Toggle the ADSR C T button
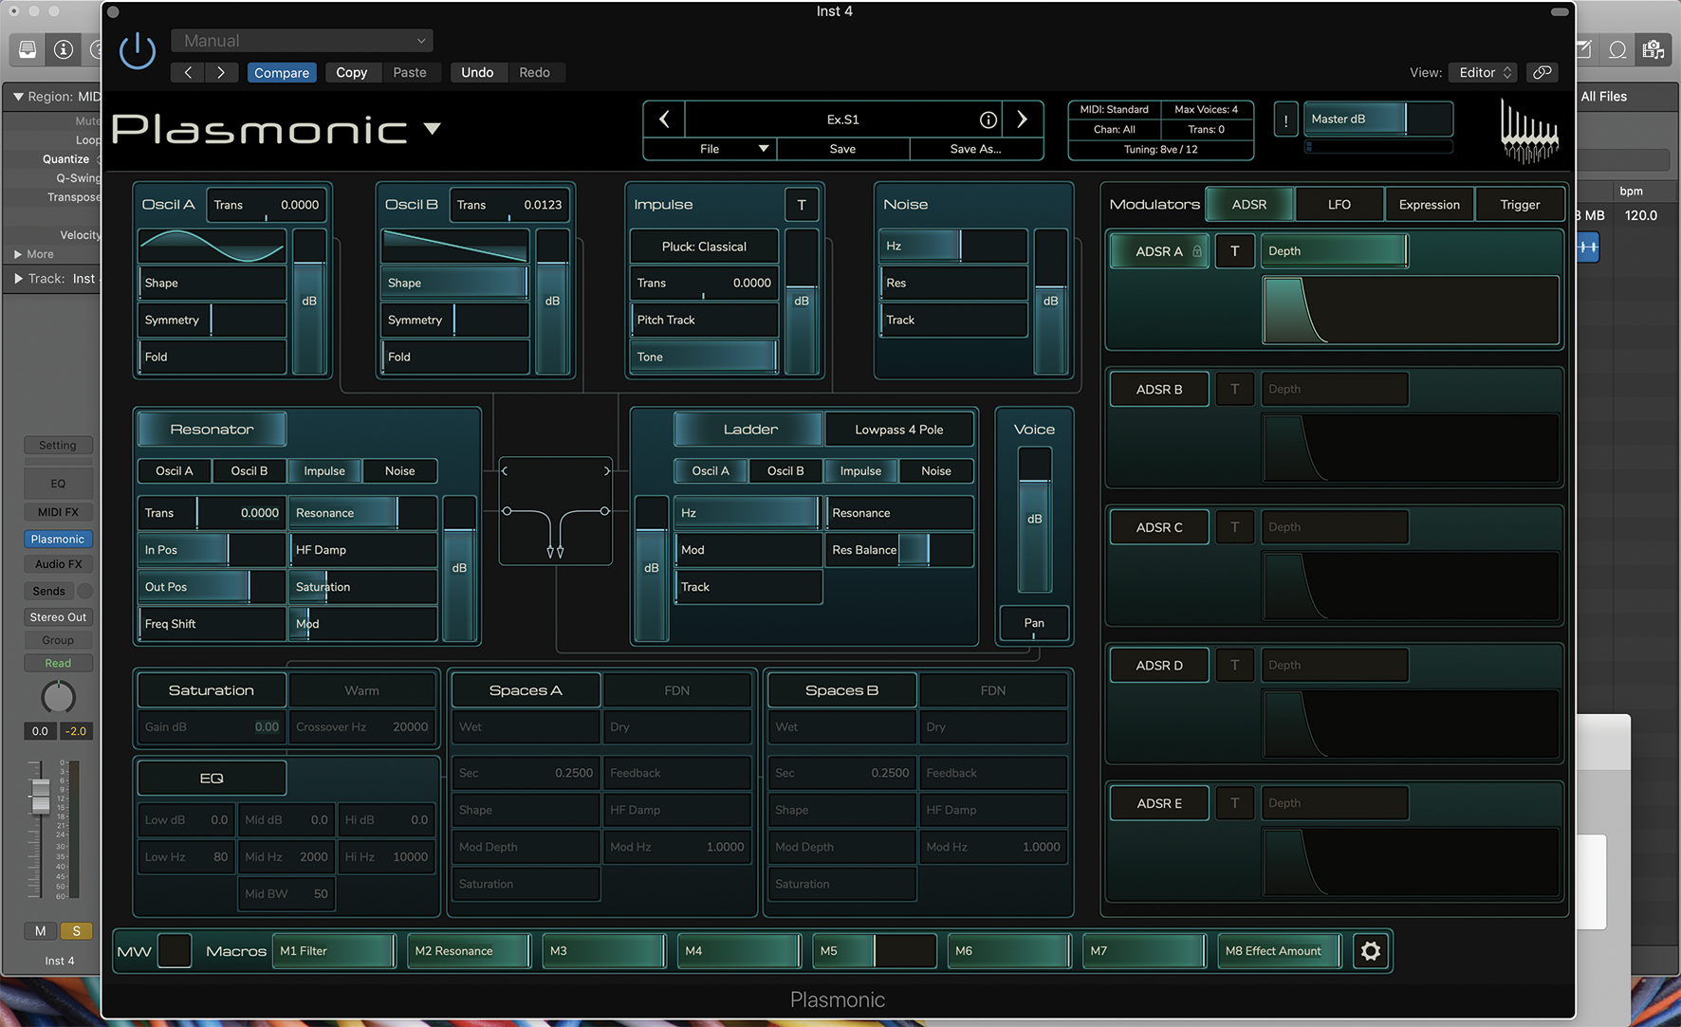This screenshot has height=1027, width=1681. [1235, 527]
